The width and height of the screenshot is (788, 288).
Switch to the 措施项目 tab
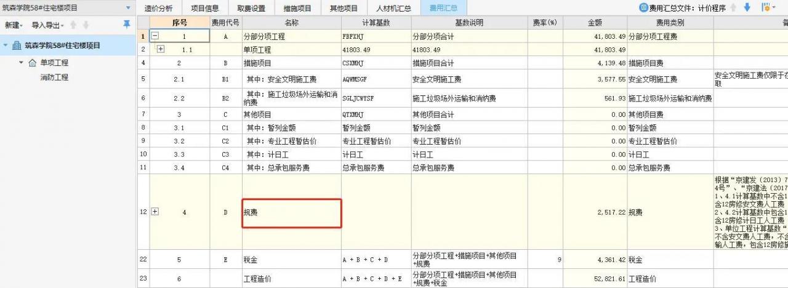coord(297,8)
